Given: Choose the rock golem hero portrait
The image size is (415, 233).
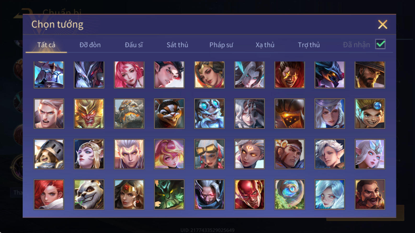Looking at the screenshot, I should 129,114.
